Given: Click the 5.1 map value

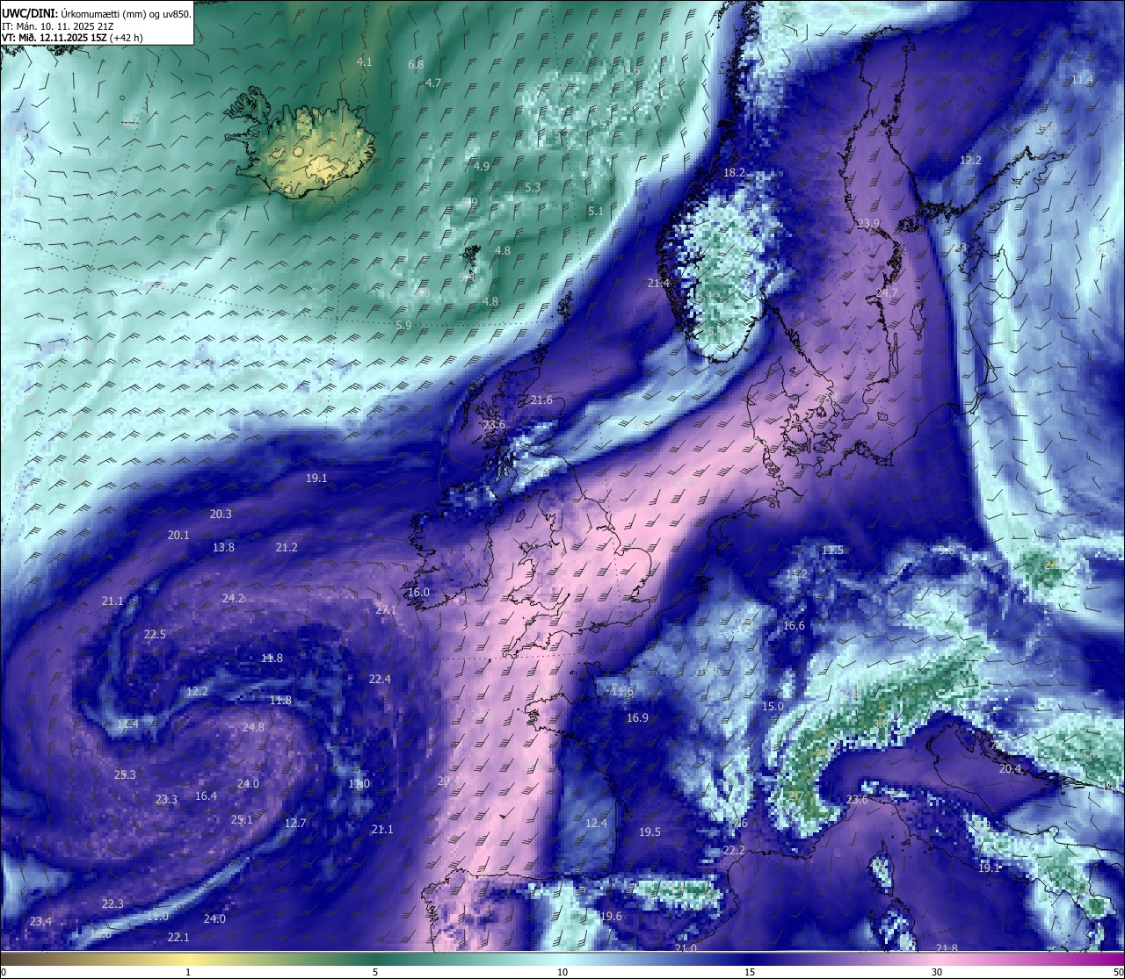Looking at the screenshot, I should coord(596,211).
